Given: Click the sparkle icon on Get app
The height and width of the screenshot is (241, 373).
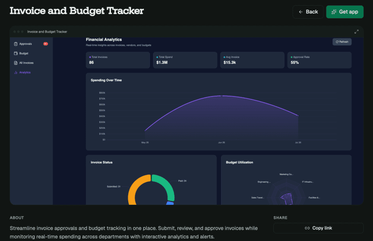Looking at the screenshot, I should tap(334, 12).
